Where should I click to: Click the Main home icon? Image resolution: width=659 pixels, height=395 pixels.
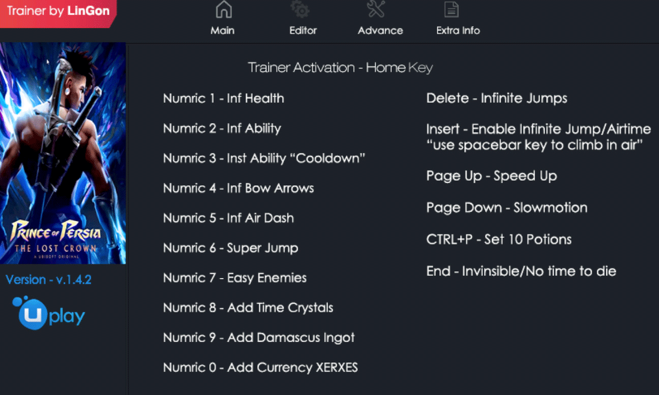(x=223, y=10)
